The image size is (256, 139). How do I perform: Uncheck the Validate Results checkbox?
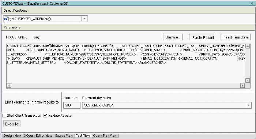[45, 116]
